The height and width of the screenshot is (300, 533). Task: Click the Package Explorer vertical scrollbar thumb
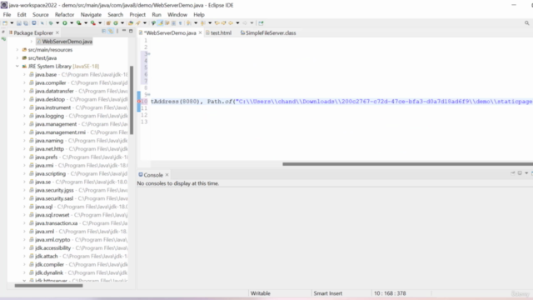pyautogui.click(x=132, y=100)
